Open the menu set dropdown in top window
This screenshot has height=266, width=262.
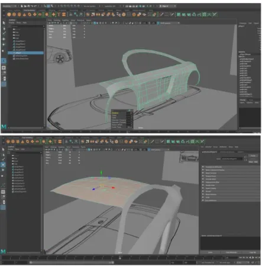click(x=9, y=6)
